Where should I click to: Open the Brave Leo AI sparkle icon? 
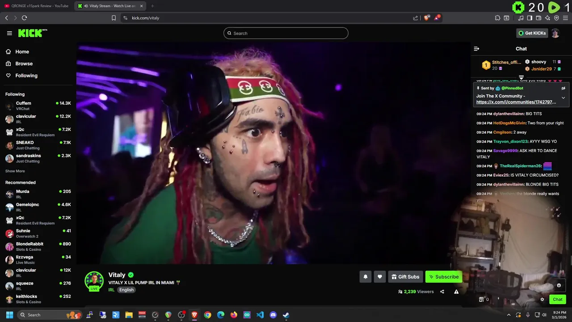tap(547, 18)
